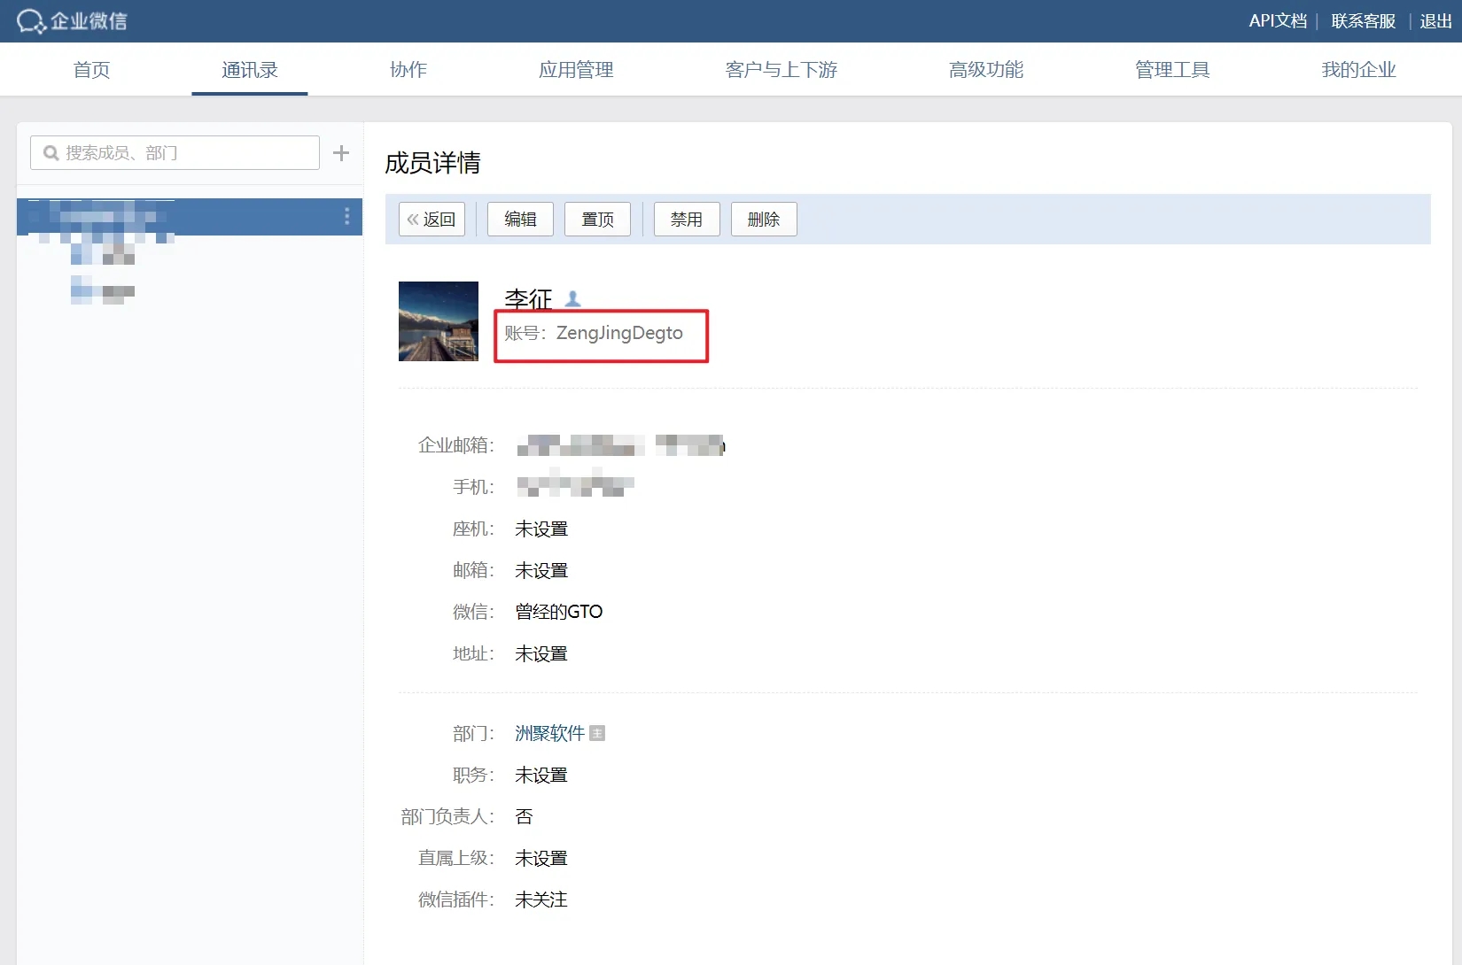This screenshot has height=965, width=1462.
Task: Open the 我的企业 tab
Action: tap(1358, 70)
